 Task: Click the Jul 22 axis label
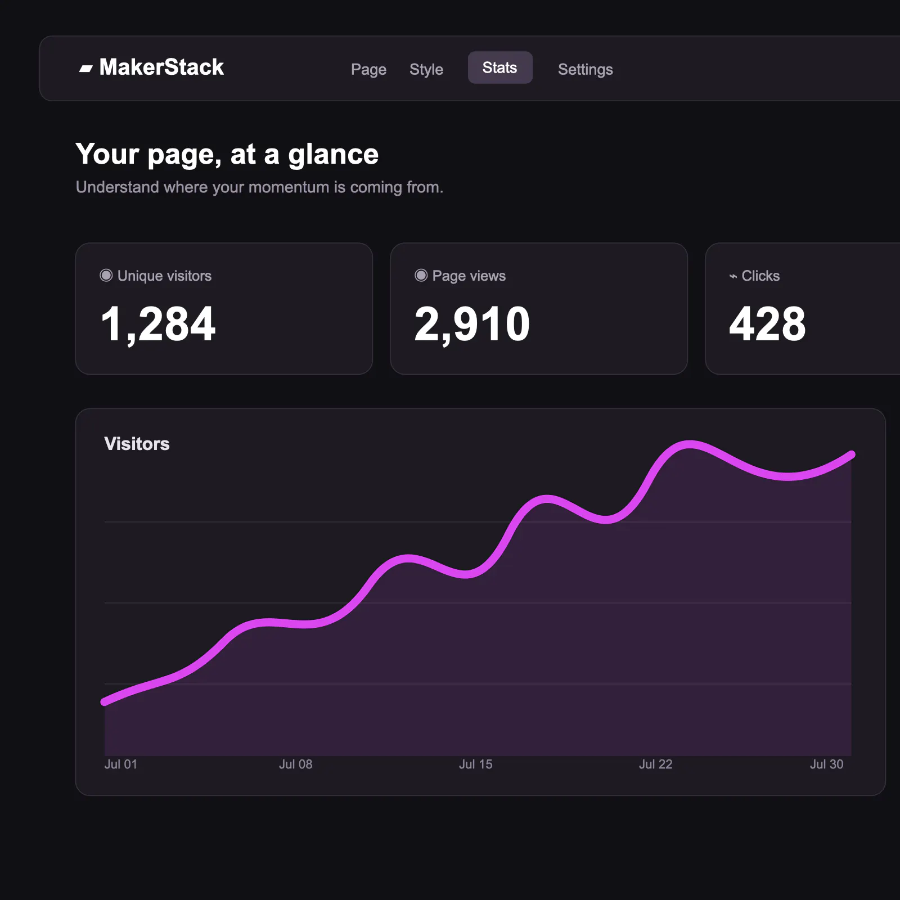(x=656, y=764)
